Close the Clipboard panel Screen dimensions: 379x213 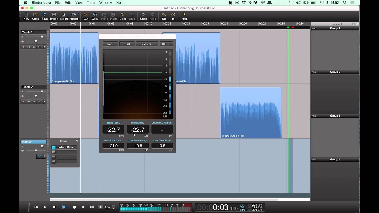click(x=357, y=24)
